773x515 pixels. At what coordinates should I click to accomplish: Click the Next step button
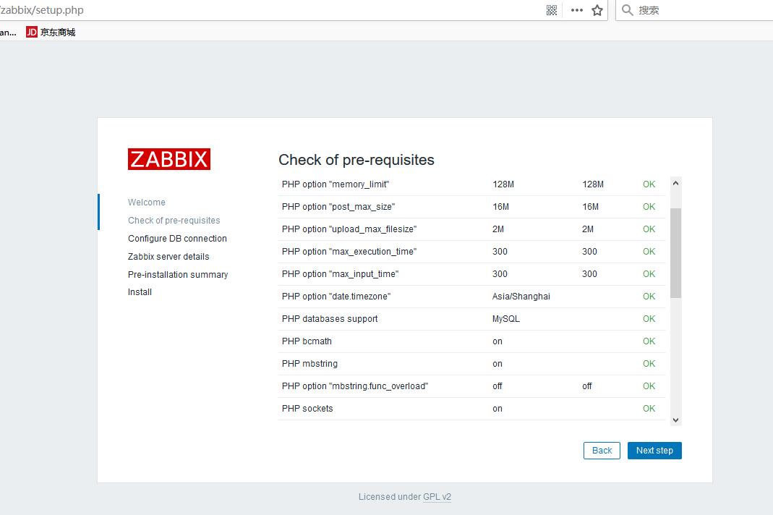(x=654, y=451)
